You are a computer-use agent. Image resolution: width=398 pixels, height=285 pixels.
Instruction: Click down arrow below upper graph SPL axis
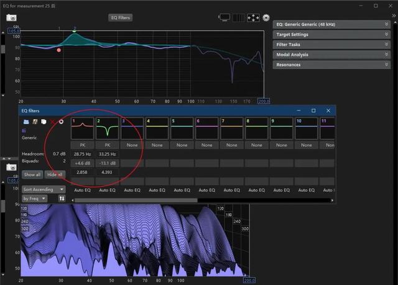pyautogui.click(x=3, y=95)
